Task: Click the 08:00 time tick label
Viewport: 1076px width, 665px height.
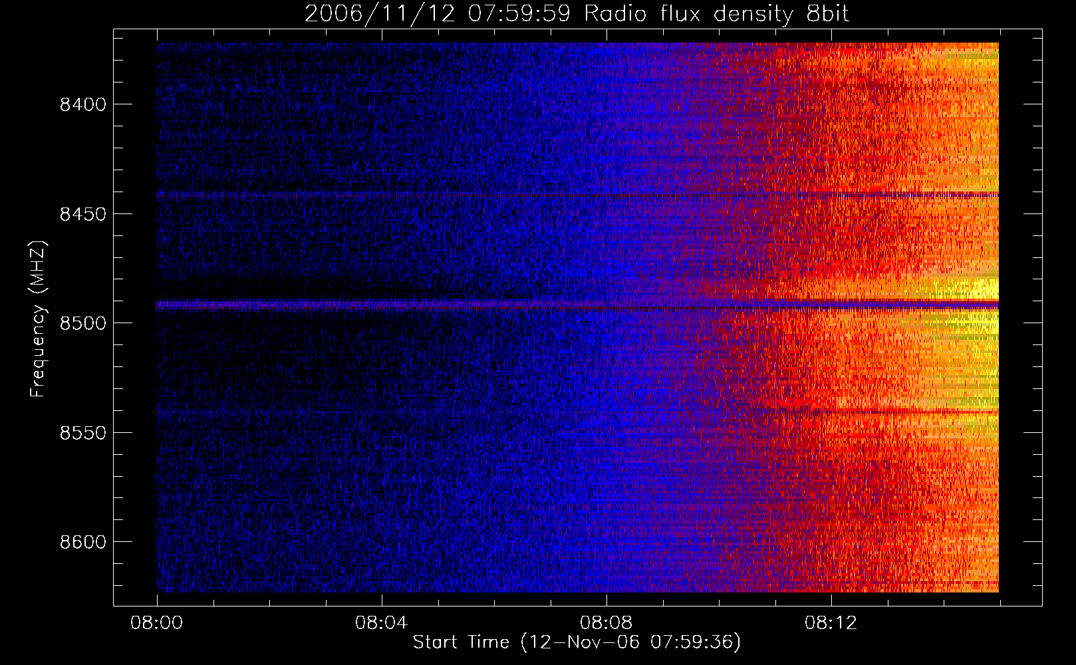Action: [157, 623]
